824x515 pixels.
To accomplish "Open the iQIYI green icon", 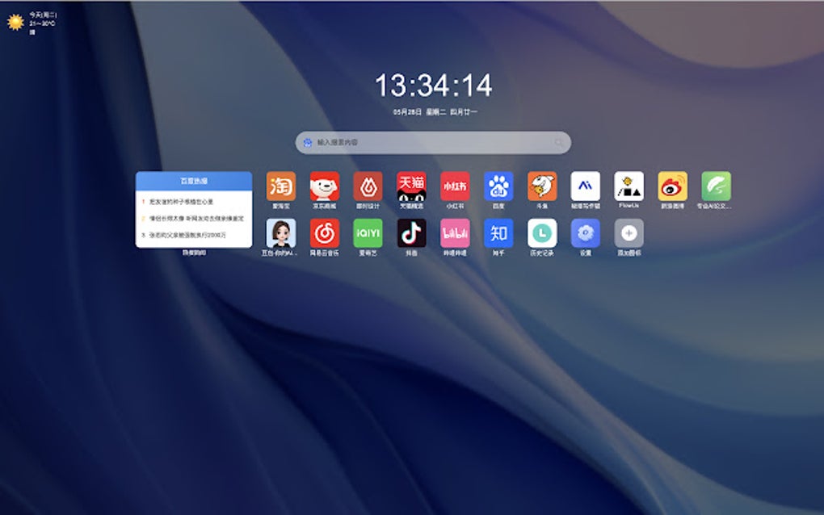I will (x=368, y=233).
